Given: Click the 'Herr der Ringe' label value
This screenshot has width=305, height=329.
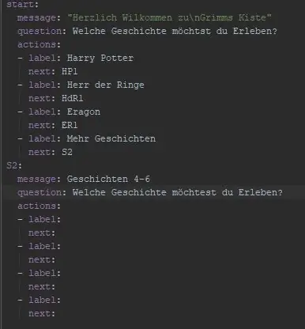Looking at the screenshot, I should [x=105, y=85].
